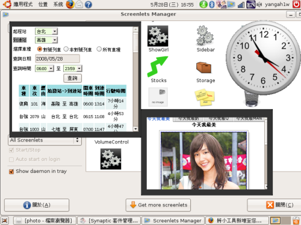Toggle the Start/Stop checkbox

pos(11,150)
